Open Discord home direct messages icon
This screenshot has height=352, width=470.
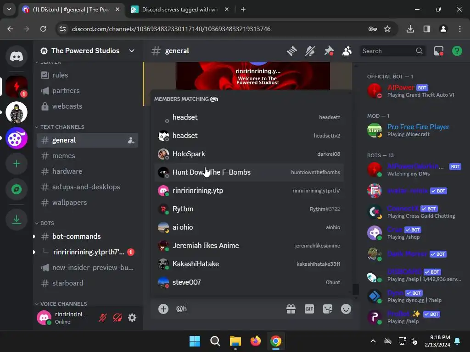(x=17, y=56)
